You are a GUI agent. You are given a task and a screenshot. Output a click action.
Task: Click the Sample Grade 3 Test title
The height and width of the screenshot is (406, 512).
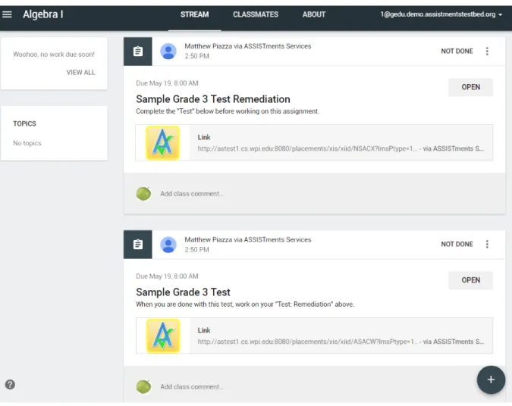pyautogui.click(x=184, y=292)
